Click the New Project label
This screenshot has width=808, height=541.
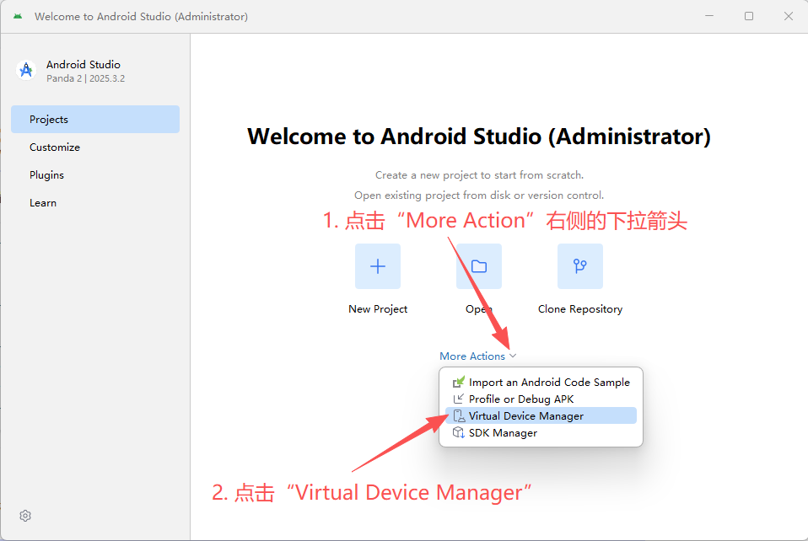(378, 309)
